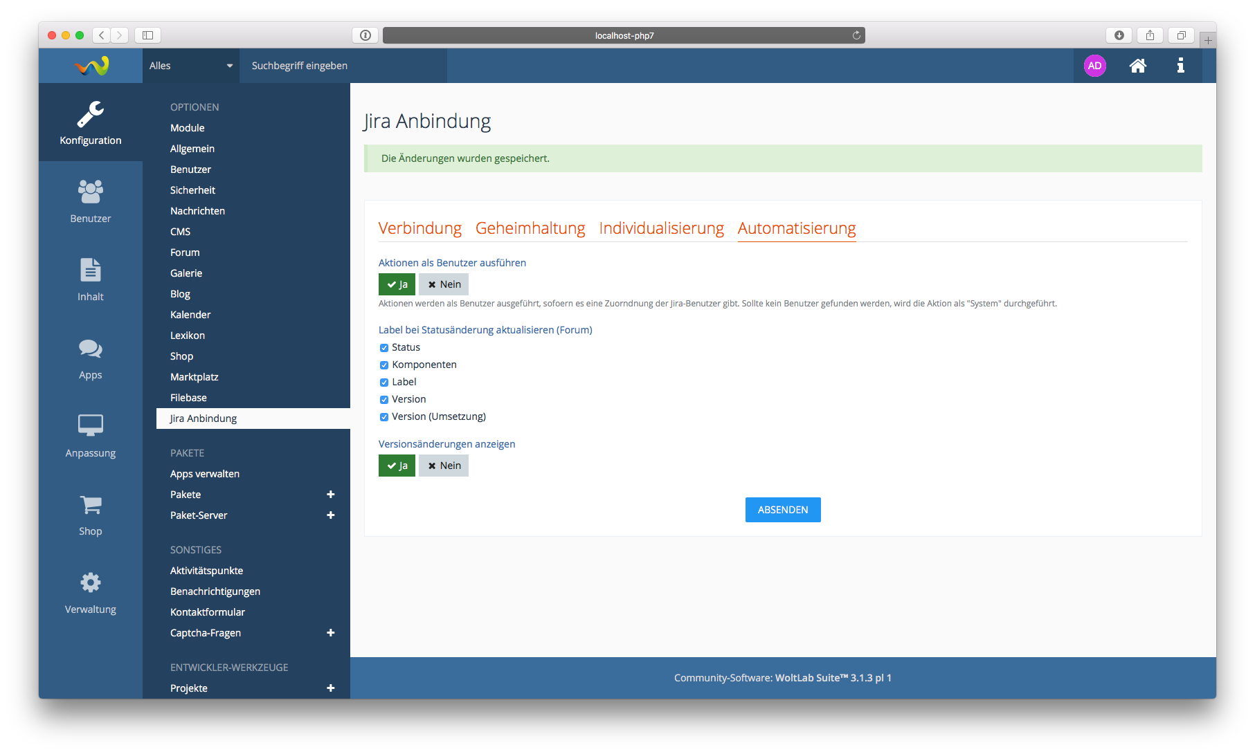
Task: Uncheck the Komponenten checkbox
Action: coord(384,365)
